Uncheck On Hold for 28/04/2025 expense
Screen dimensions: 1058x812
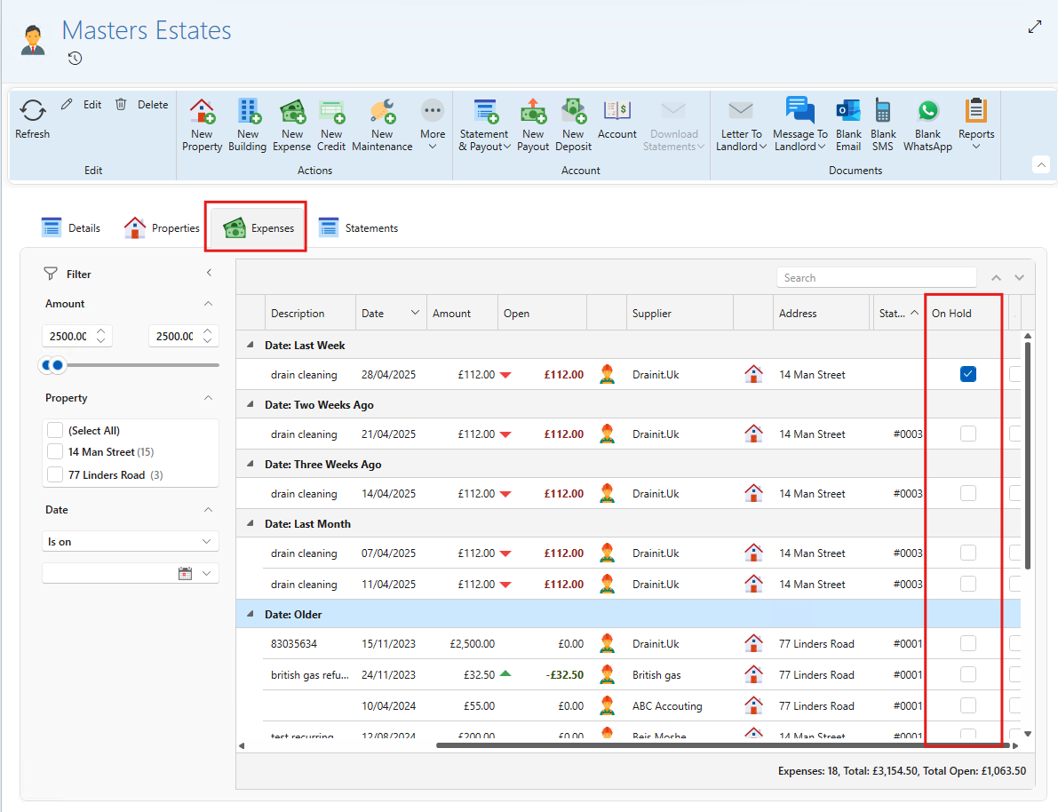(x=967, y=375)
